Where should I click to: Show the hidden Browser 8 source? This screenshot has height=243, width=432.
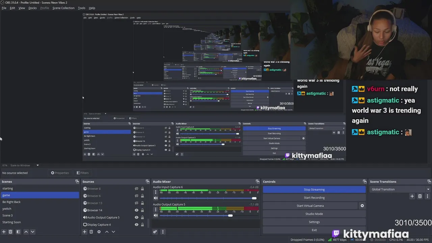click(x=137, y=189)
